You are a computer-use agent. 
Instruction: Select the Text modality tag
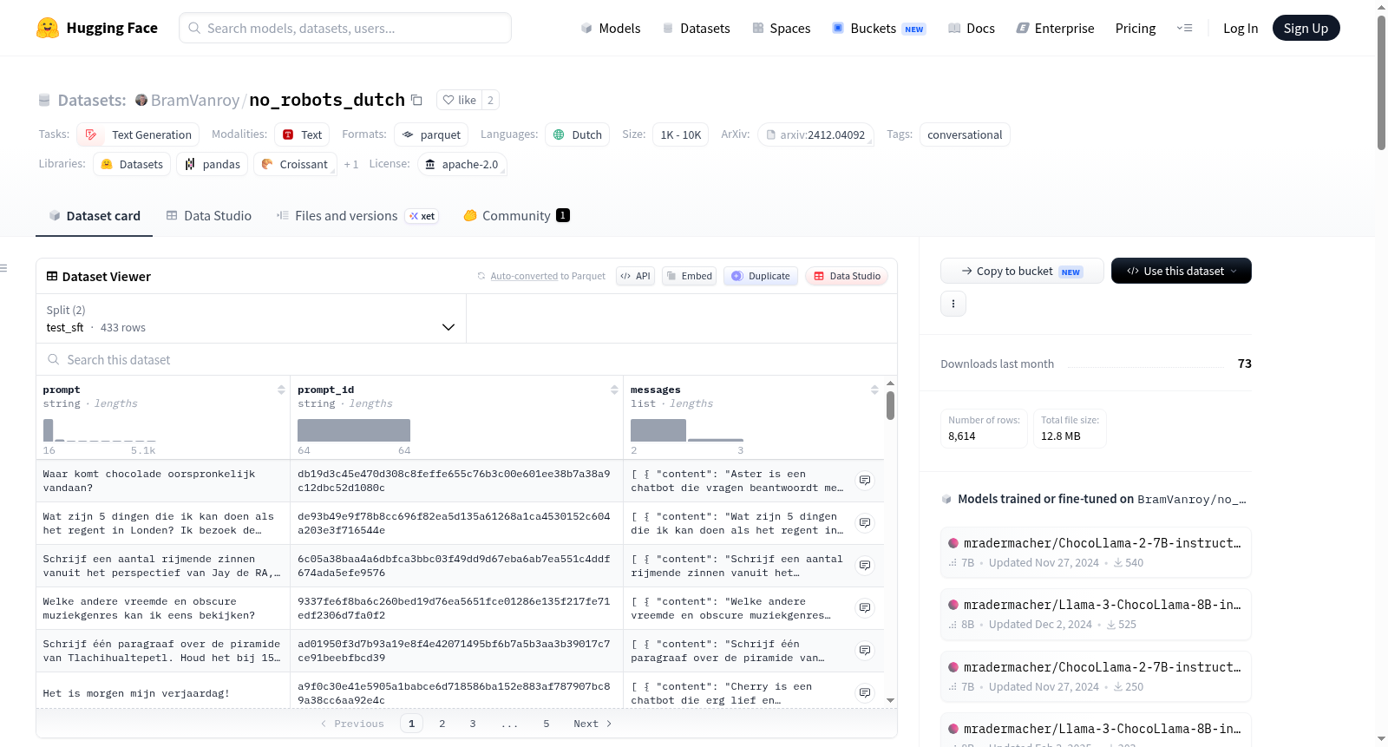[302, 134]
